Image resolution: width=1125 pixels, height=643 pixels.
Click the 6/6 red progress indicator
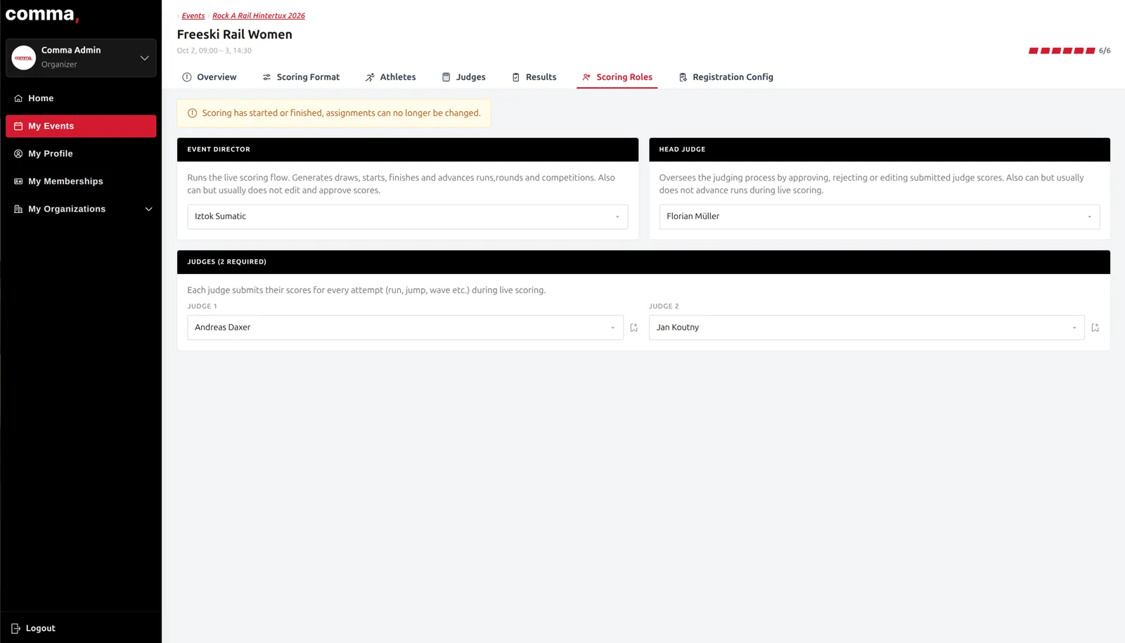point(1069,51)
